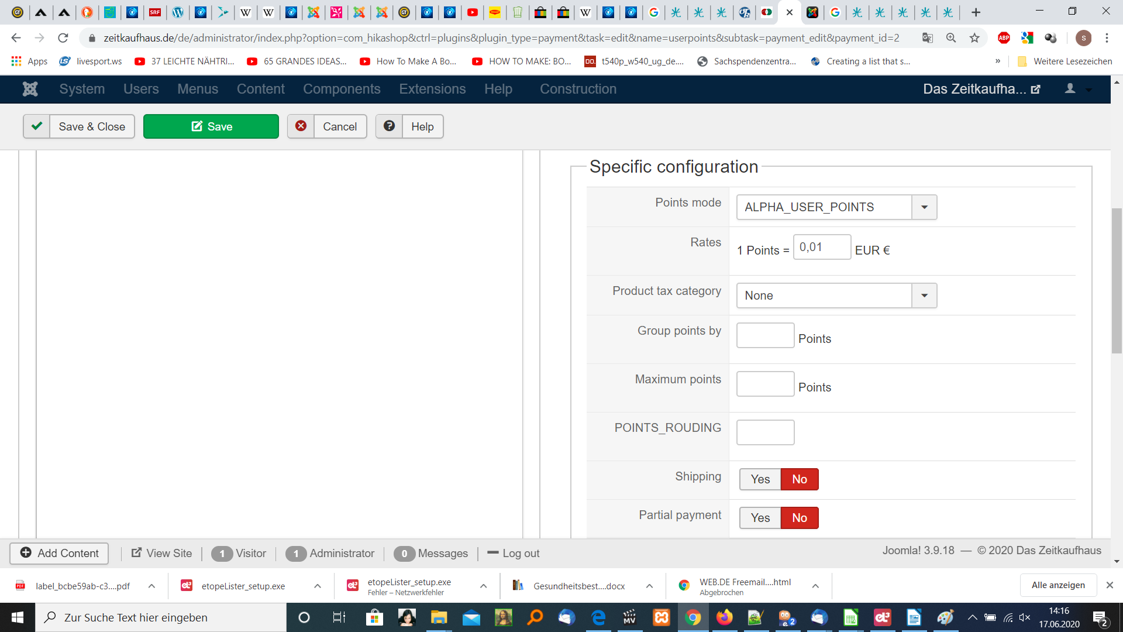The image size is (1123, 632).
Task: Set Partial payment to Yes
Action: (x=760, y=518)
